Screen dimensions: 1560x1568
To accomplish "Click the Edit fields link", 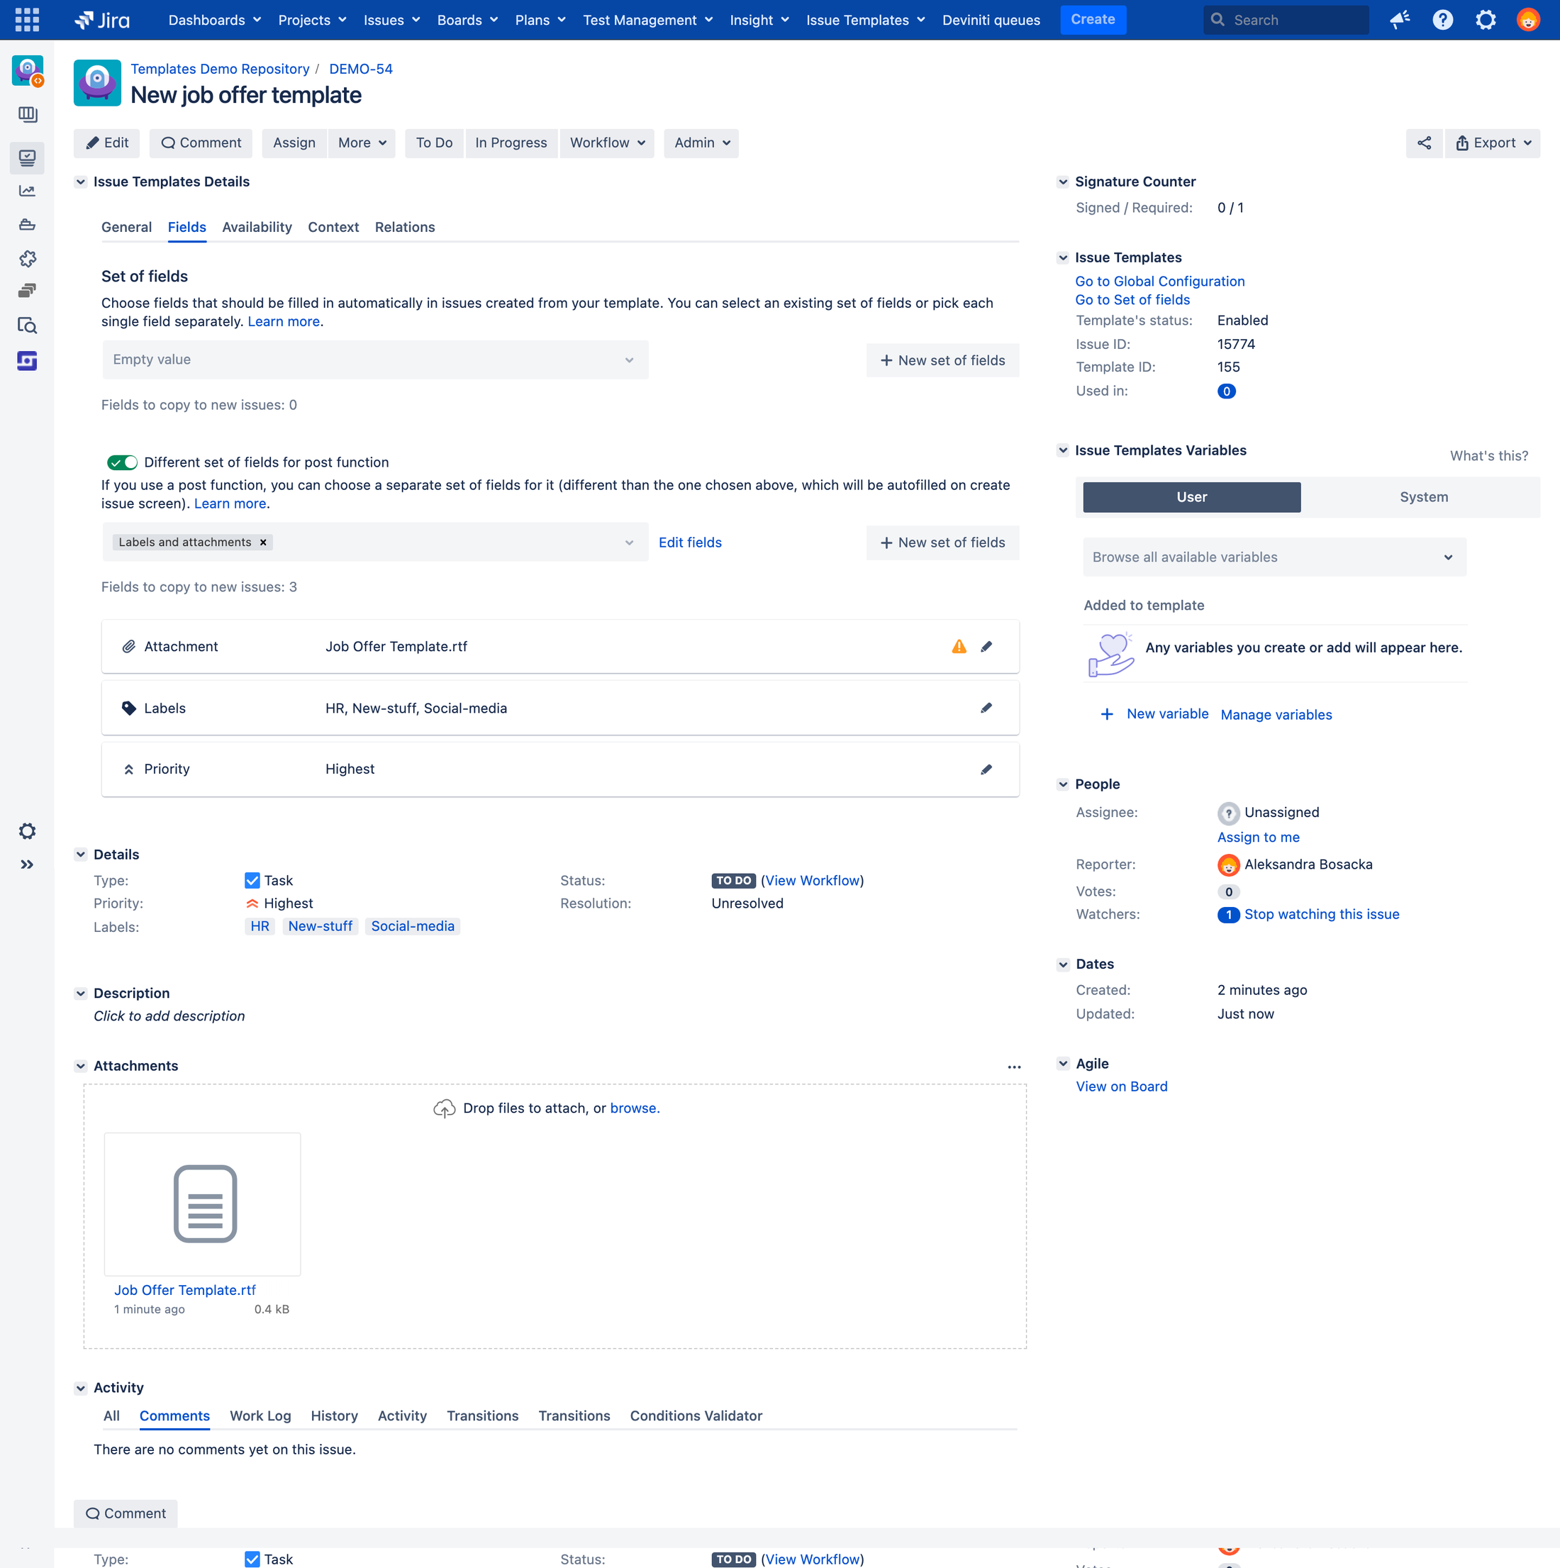I will pos(690,542).
